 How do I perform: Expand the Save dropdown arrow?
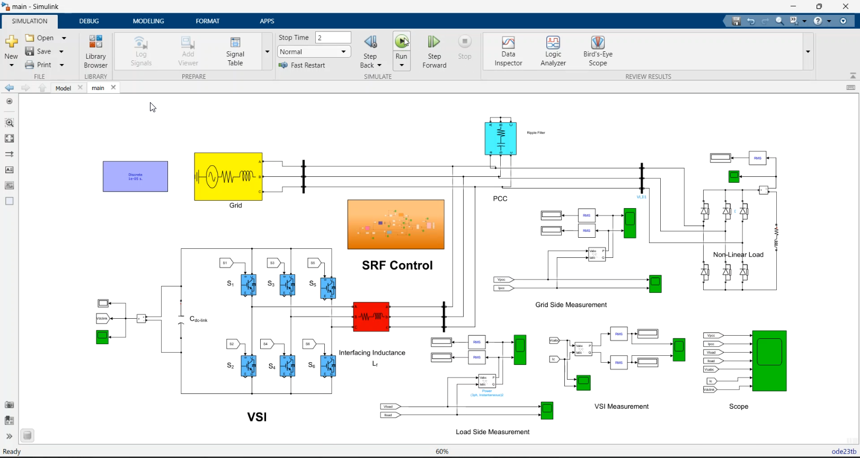coord(62,51)
